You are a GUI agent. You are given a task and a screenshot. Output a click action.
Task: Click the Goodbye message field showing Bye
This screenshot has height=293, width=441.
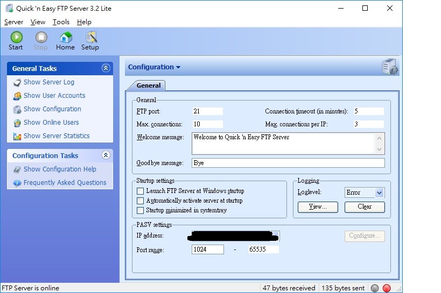click(288, 163)
